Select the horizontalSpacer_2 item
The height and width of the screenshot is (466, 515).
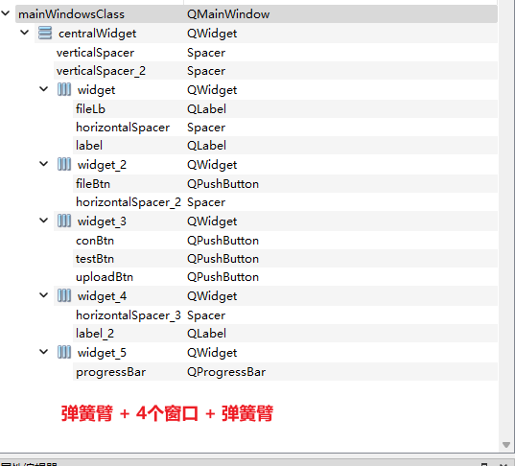click(x=129, y=202)
